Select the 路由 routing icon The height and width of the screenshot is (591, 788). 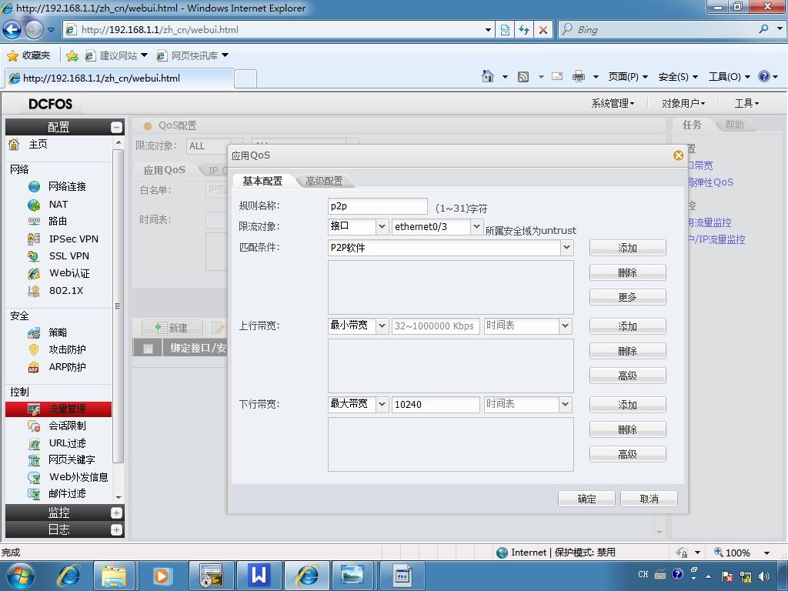34,221
